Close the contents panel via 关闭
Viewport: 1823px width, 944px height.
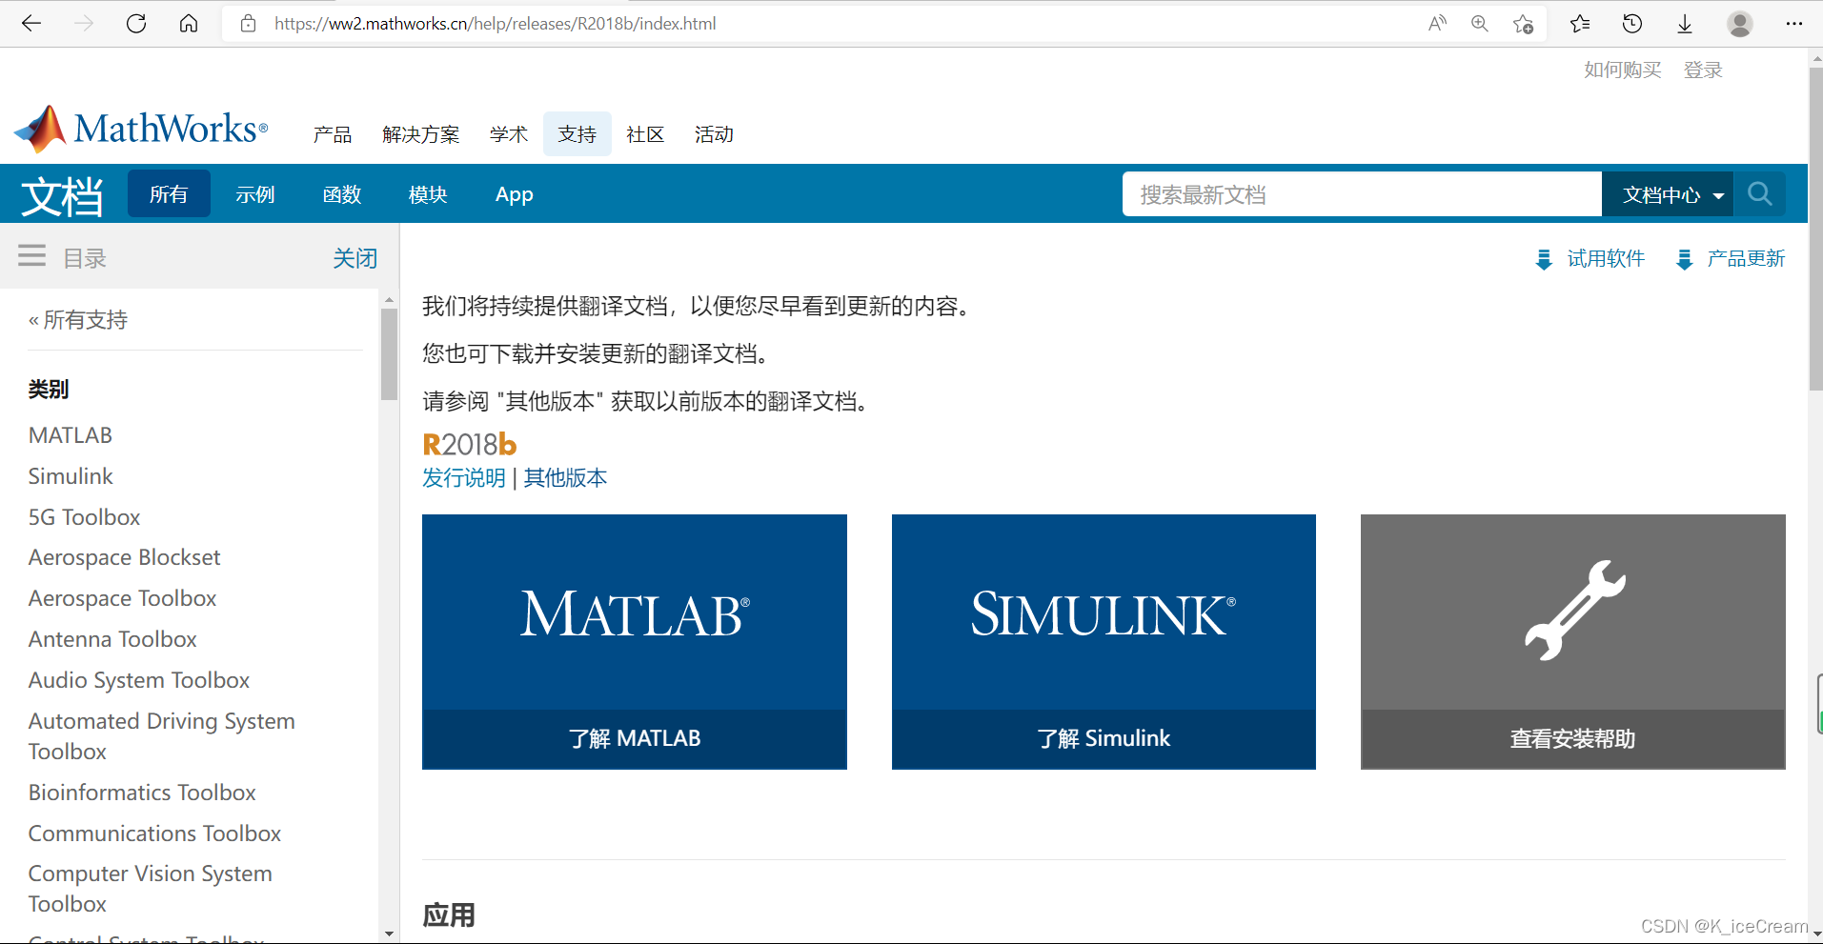click(354, 258)
